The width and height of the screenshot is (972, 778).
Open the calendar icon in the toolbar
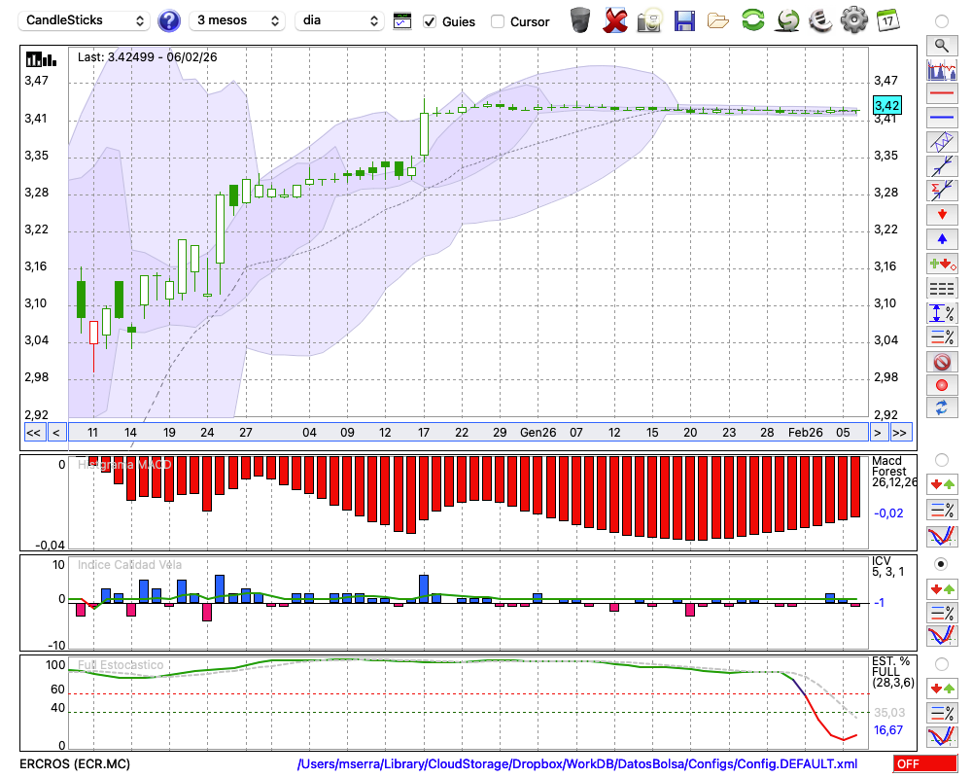pyautogui.click(x=887, y=19)
